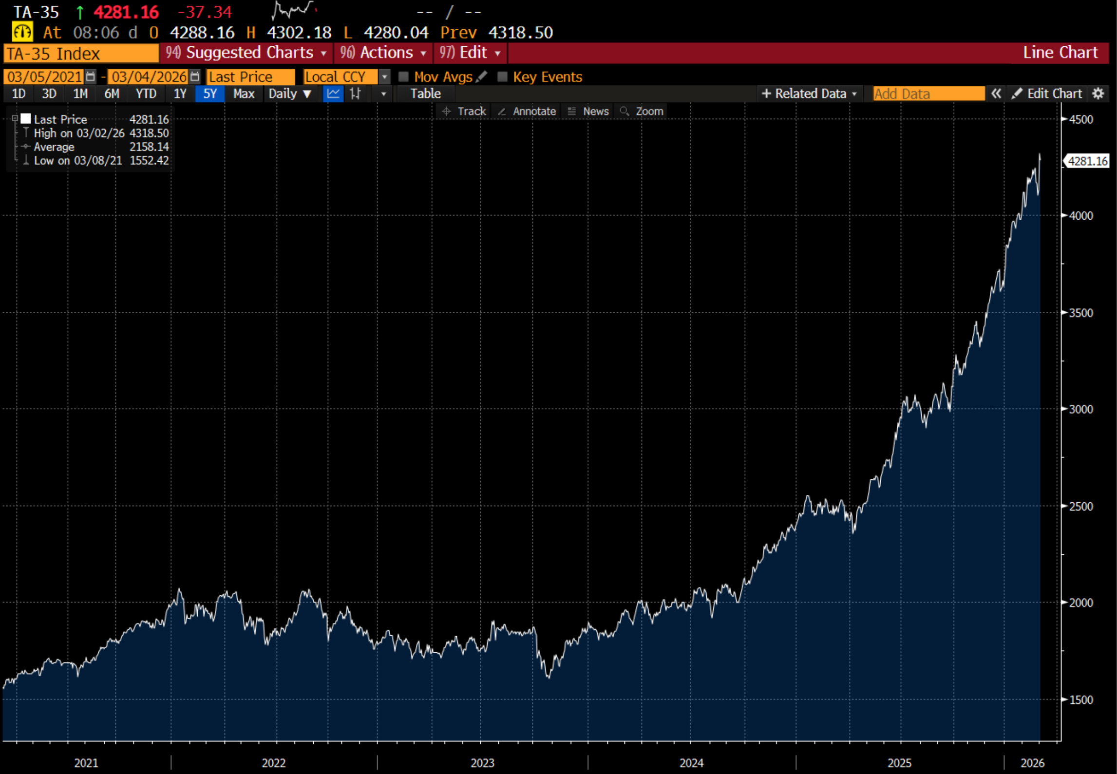Open the Local CCY currency dropdown
Image resolution: width=1117 pixels, height=774 pixels.
(384, 76)
